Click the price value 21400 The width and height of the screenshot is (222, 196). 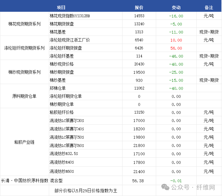(139, 172)
